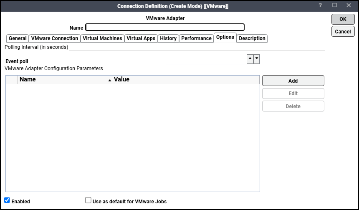This screenshot has width=359, height=210.
Task: Toggle the Enabled checkbox
Action: pyautogui.click(x=7, y=200)
